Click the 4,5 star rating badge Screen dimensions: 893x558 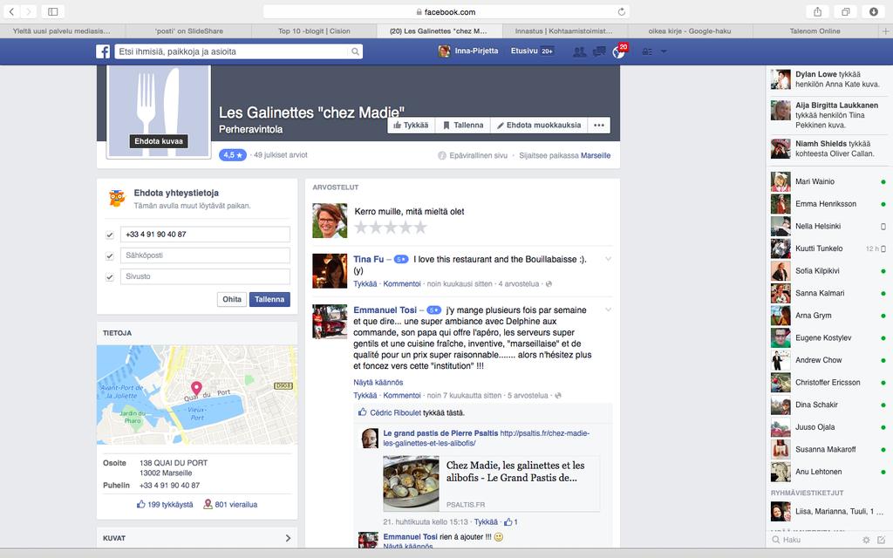coord(233,155)
